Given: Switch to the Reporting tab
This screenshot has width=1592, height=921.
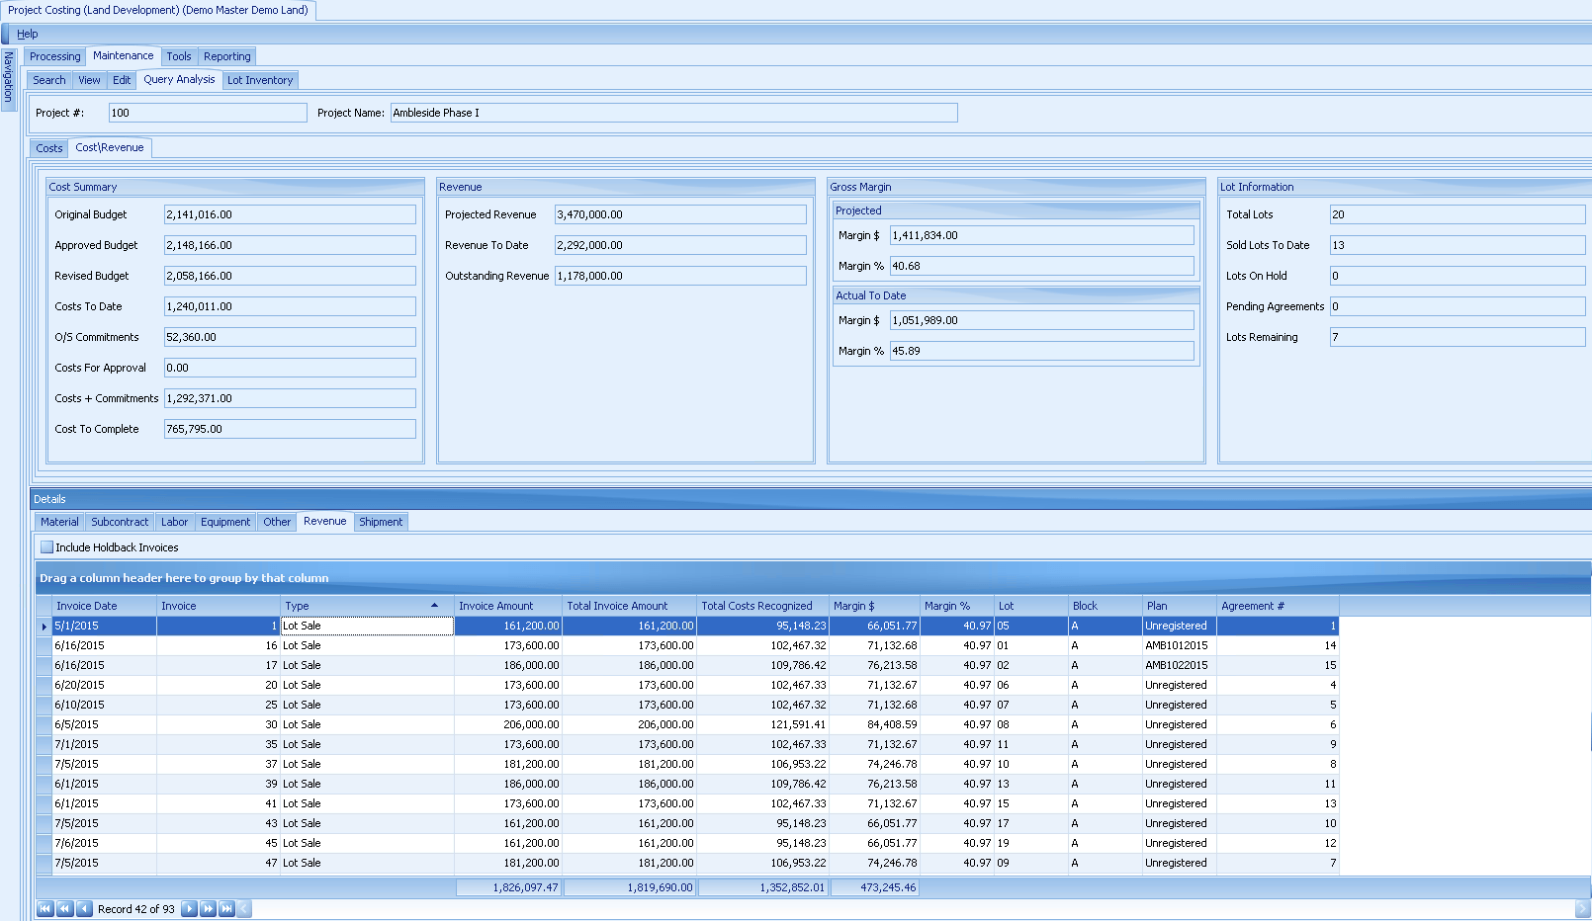Looking at the screenshot, I should (x=226, y=56).
